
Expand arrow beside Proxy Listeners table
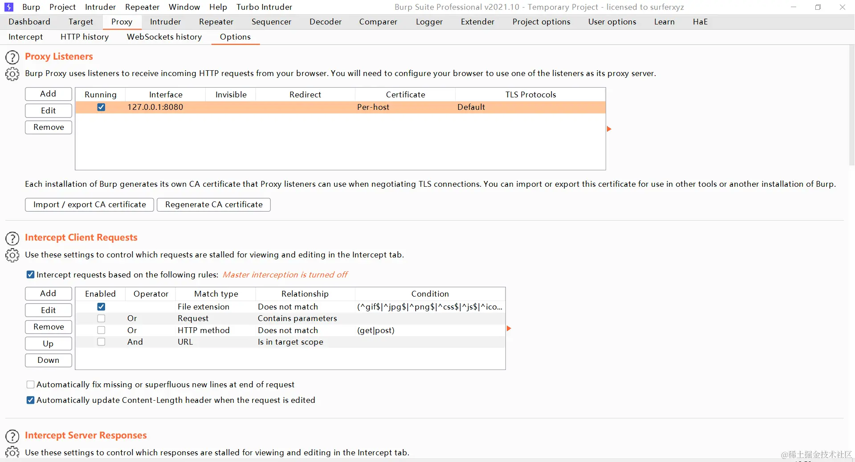click(609, 129)
